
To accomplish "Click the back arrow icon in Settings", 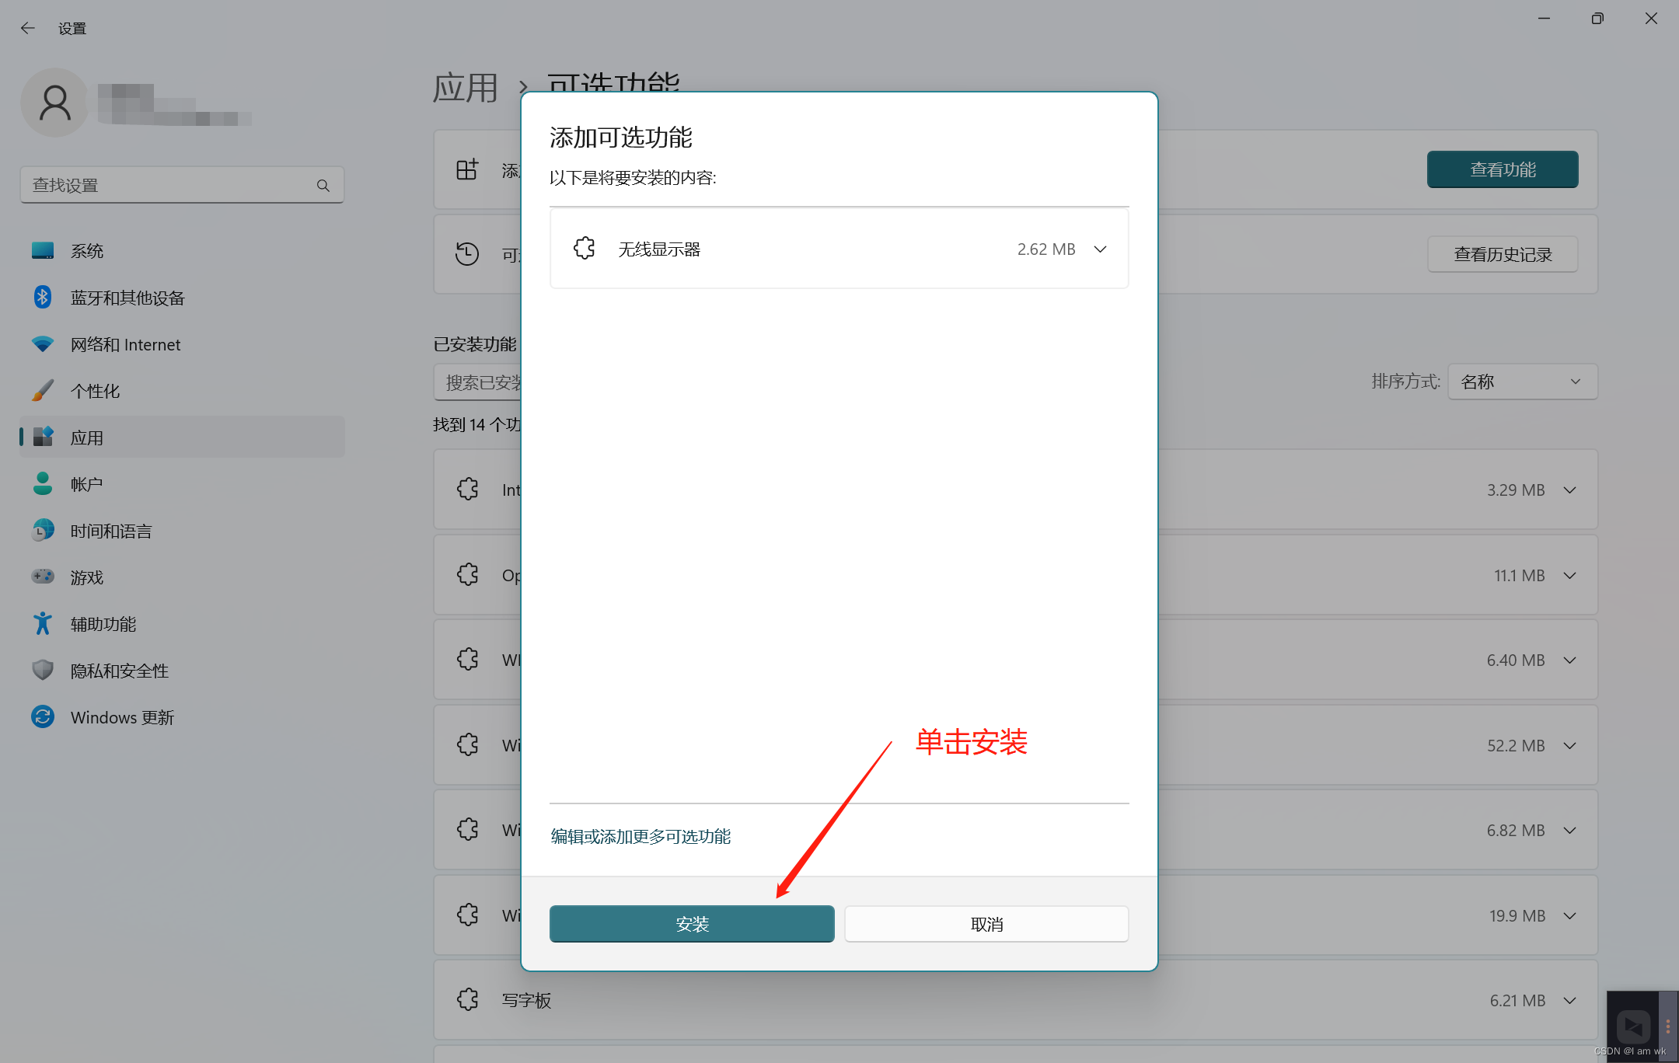I will [28, 28].
